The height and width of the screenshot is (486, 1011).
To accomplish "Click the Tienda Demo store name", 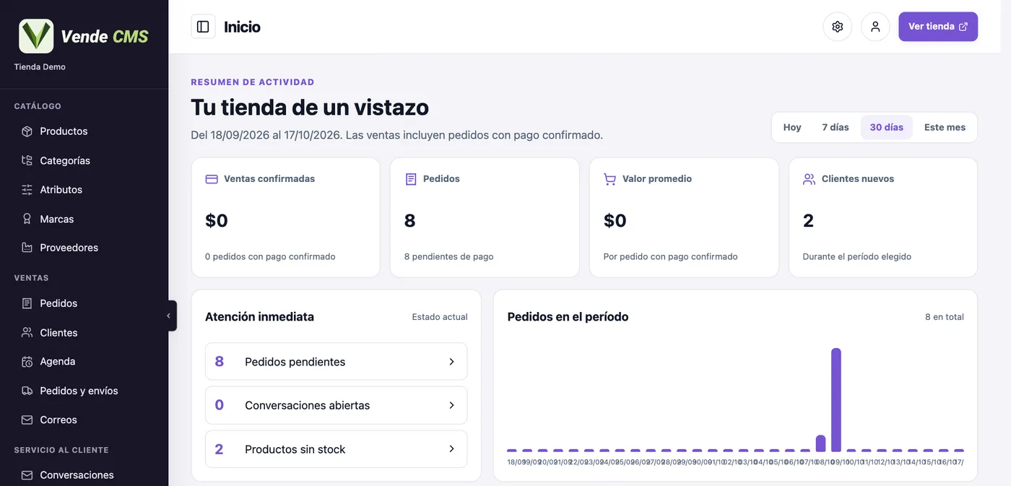I will (40, 67).
